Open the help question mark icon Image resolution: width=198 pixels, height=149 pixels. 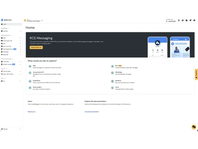[x=187, y=20]
